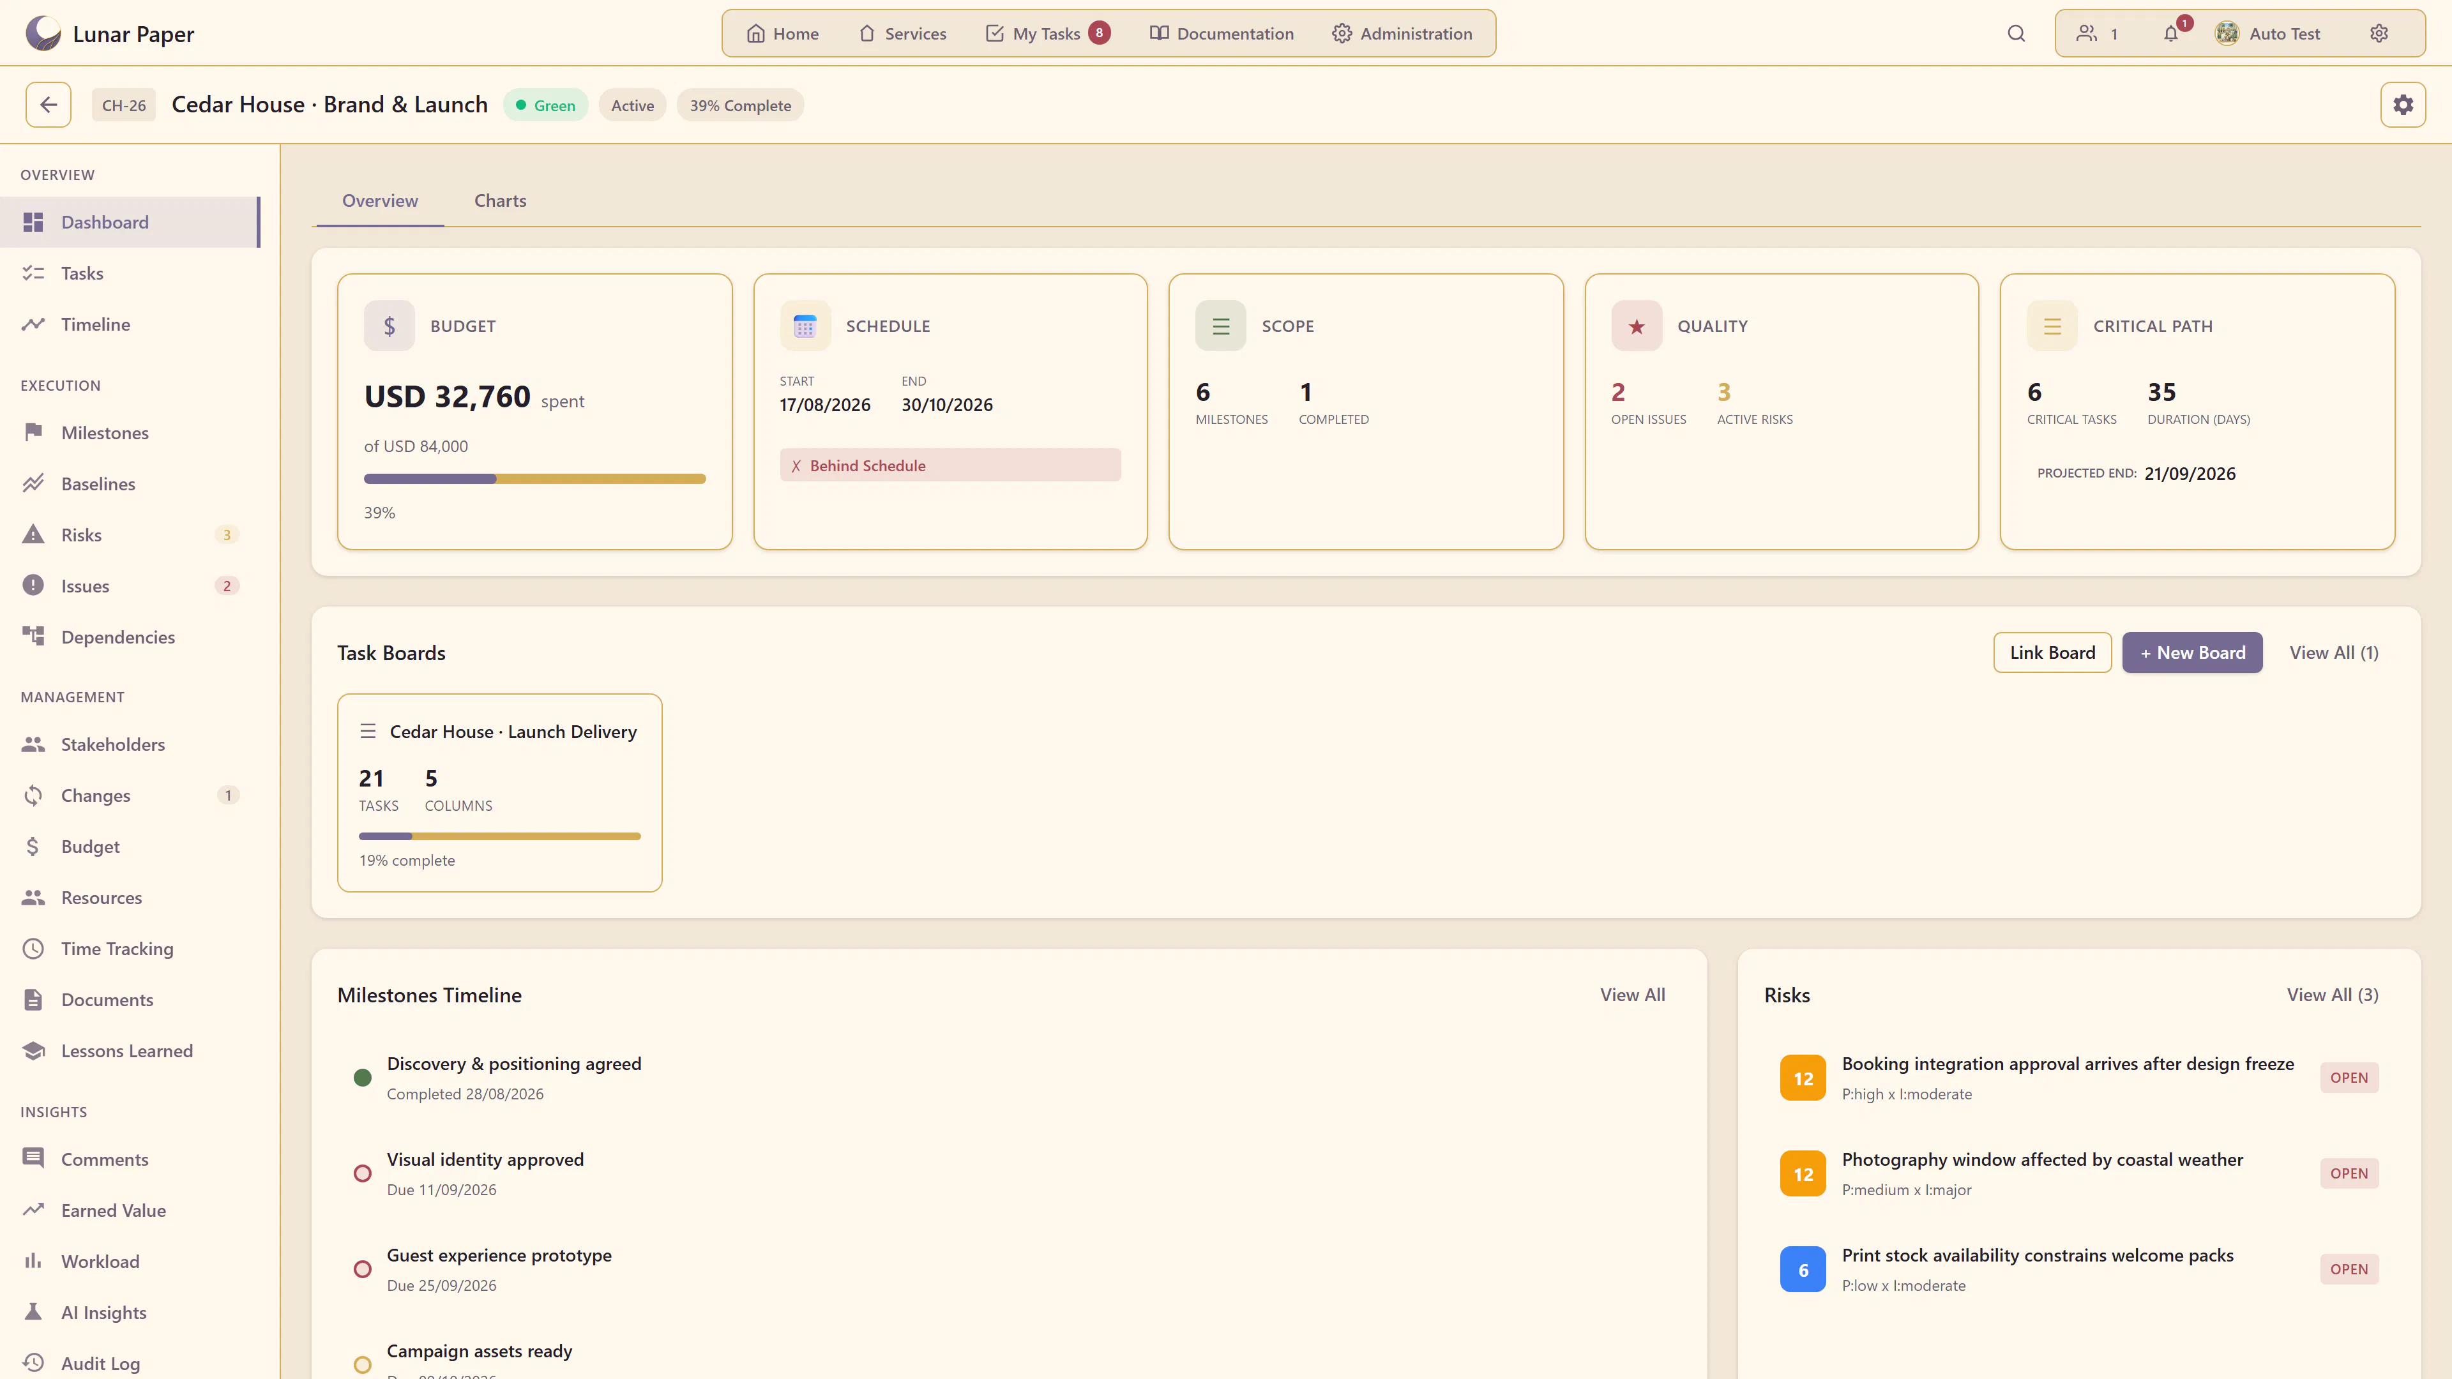Click the Quality star icon
This screenshot has width=2452, height=1379.
1636,326
